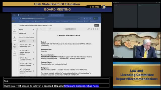Screen dimensions: 161x90
Task: Open the Automatic Zoom dropdown
Action: click(70, 29)
